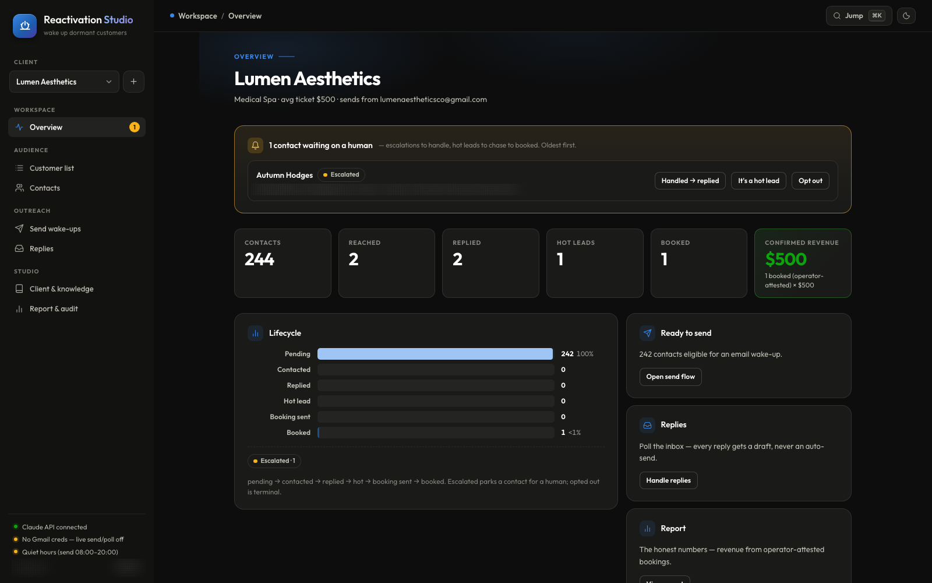Open the Replies sidebar item
The height and width of the screenshot is (583, 932).
point(77,248)
